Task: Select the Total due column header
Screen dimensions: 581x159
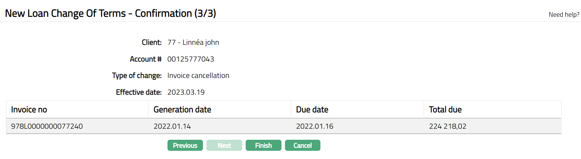Action: pos(445,109)
